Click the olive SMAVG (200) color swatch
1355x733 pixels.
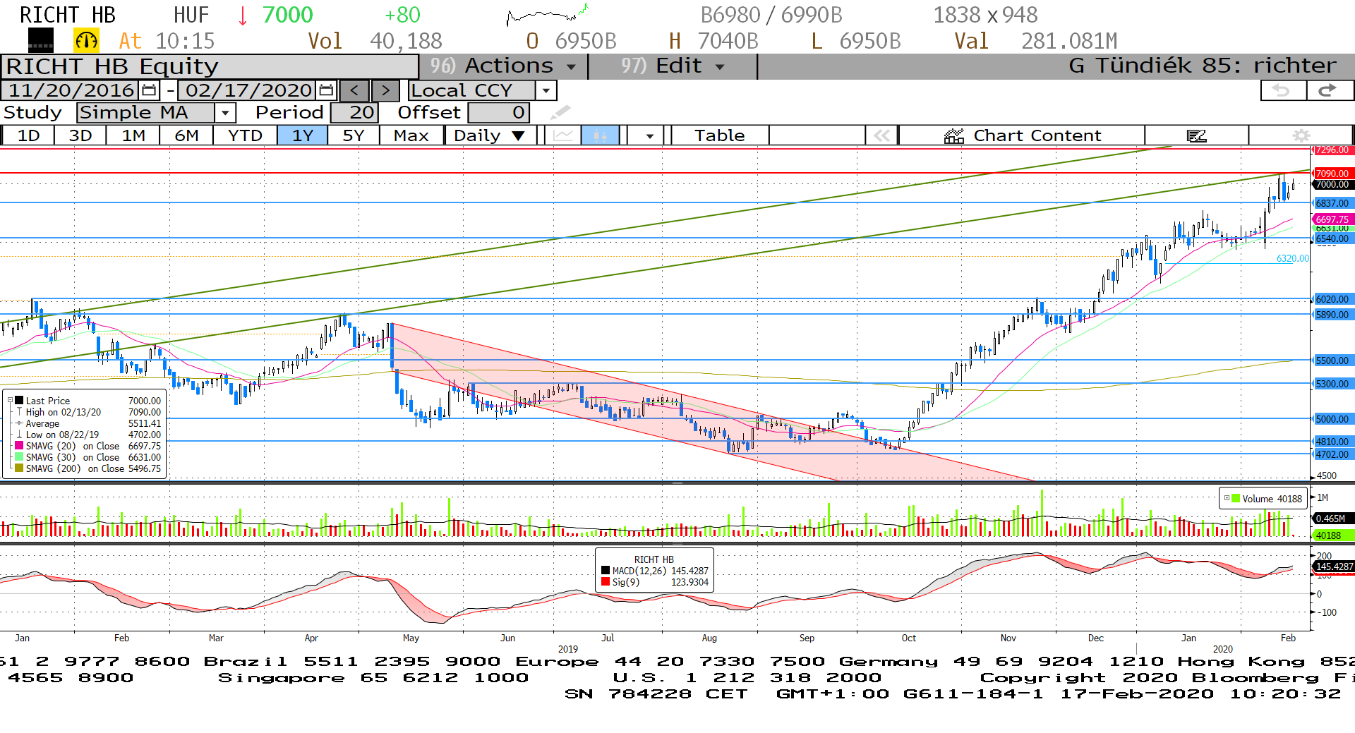coord(19,468)
